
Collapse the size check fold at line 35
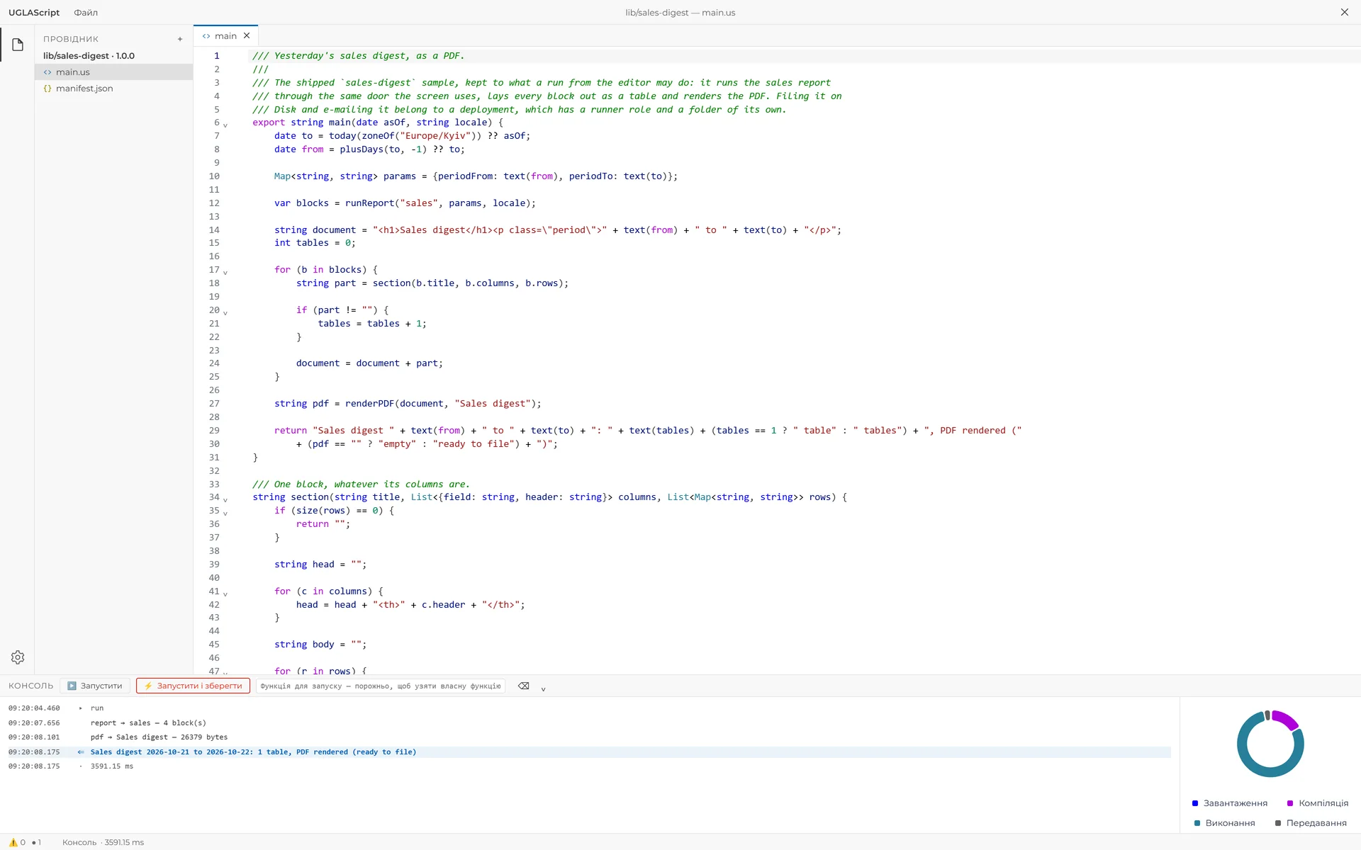pos(225,514)
